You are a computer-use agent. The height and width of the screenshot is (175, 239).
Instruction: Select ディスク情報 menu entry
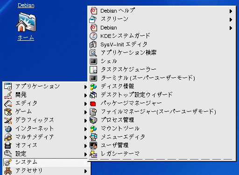(162, 87)
